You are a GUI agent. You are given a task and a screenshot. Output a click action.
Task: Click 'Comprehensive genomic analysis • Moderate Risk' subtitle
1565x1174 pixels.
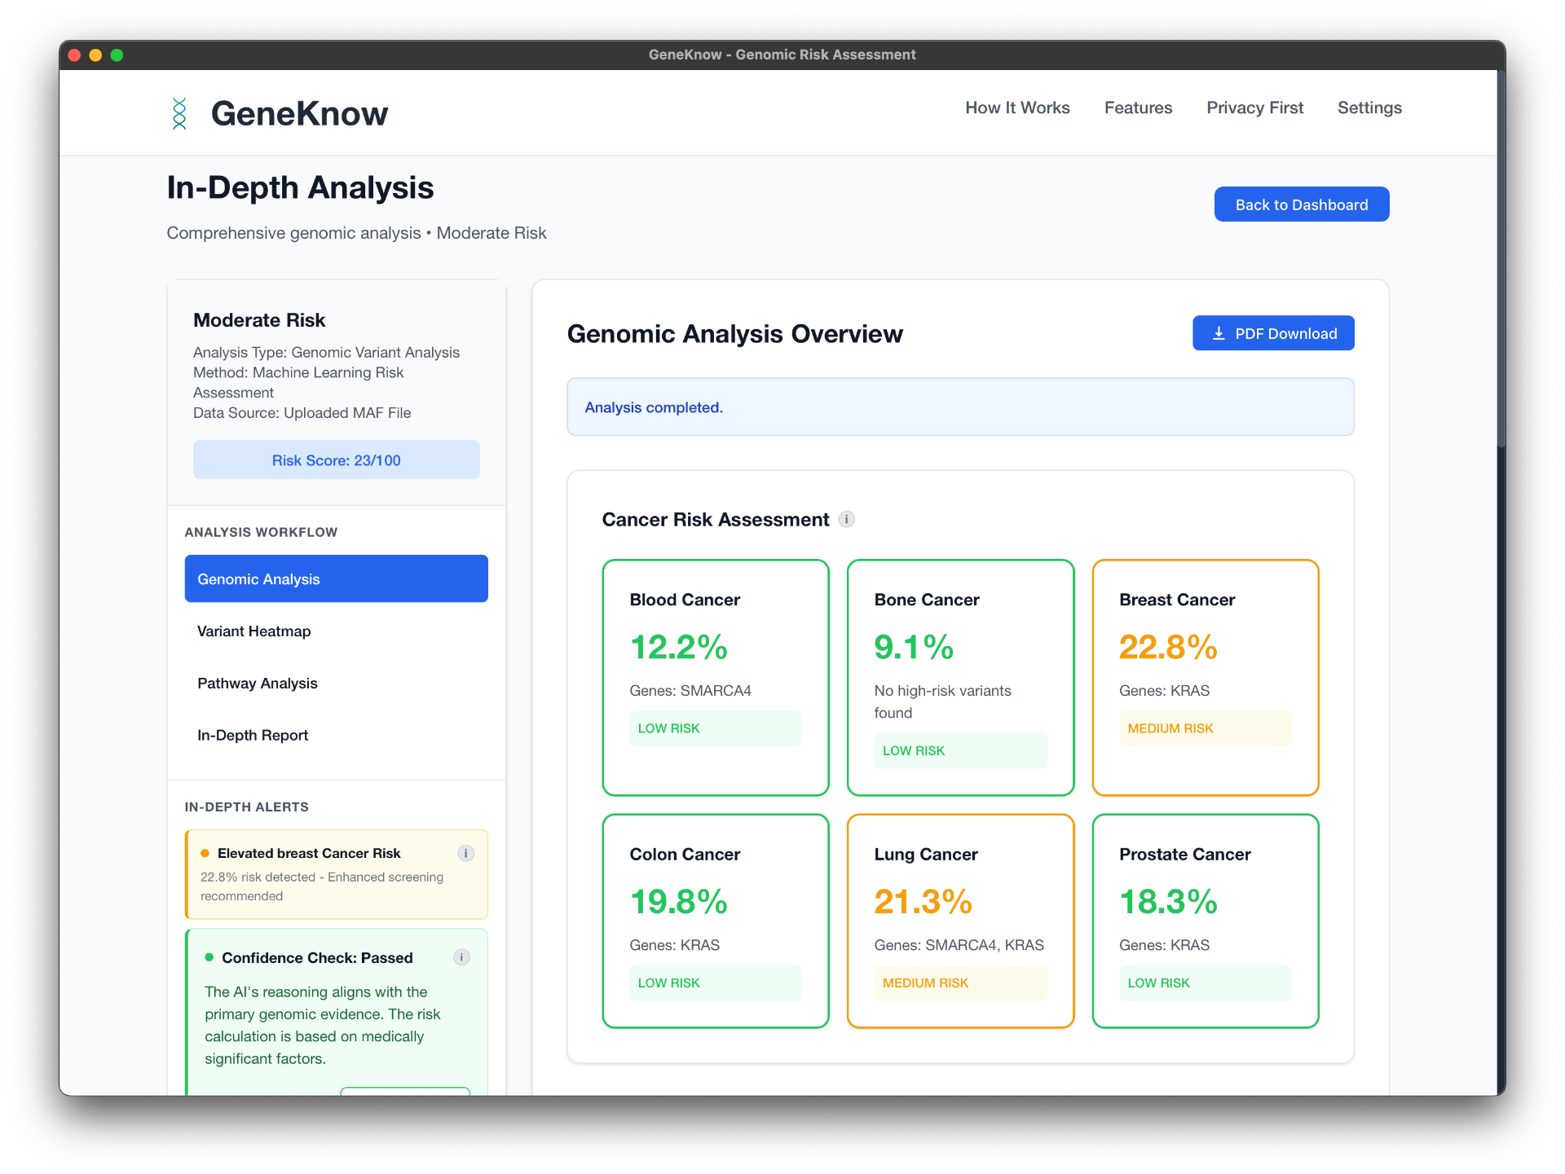[356, 233]
